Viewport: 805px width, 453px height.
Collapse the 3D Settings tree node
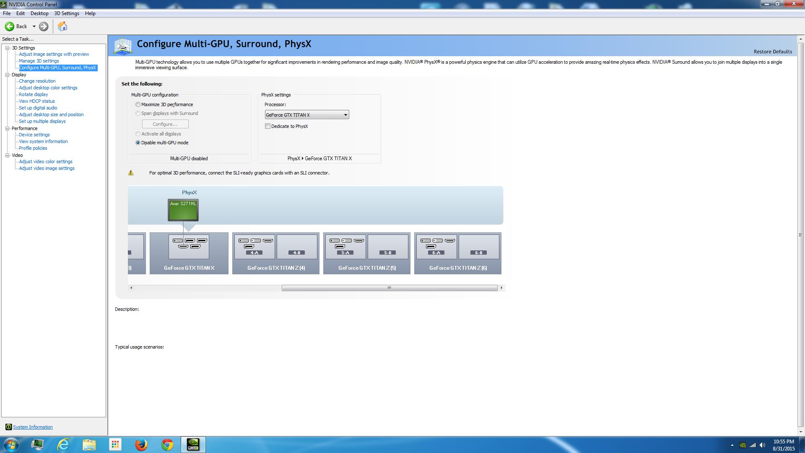8,48
